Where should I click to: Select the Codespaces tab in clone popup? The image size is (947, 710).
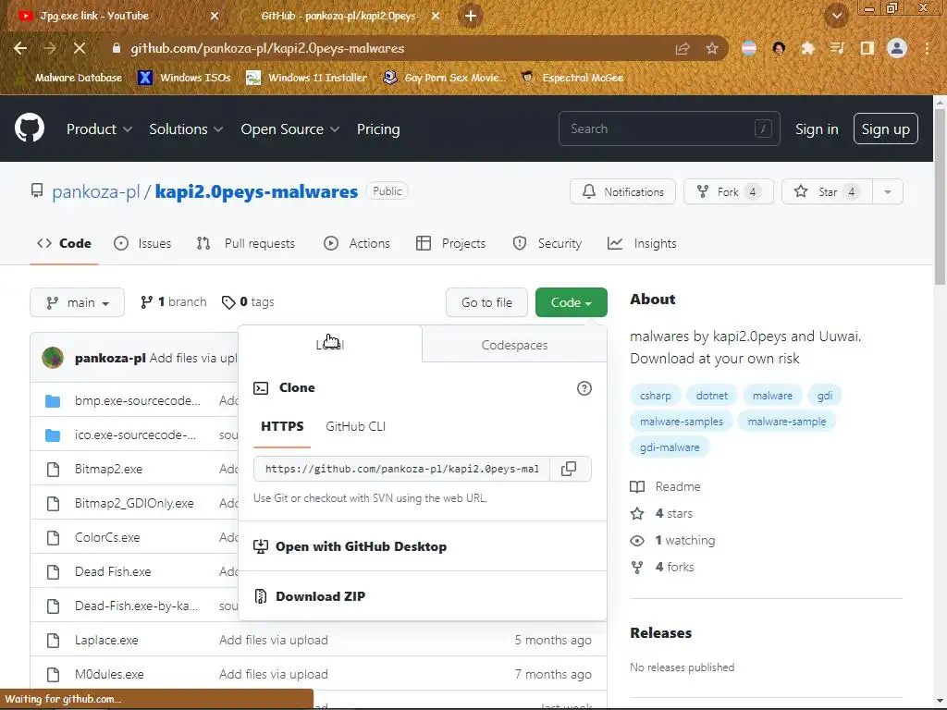[514, 345]
